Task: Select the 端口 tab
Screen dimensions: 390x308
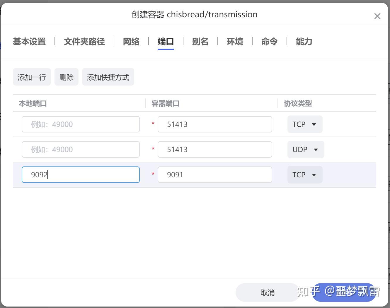Action: [x=166, y=42]
